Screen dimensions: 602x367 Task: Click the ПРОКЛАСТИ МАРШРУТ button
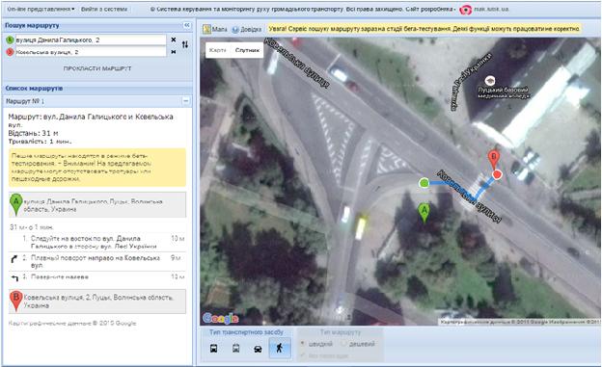click(x=97, y=68)
